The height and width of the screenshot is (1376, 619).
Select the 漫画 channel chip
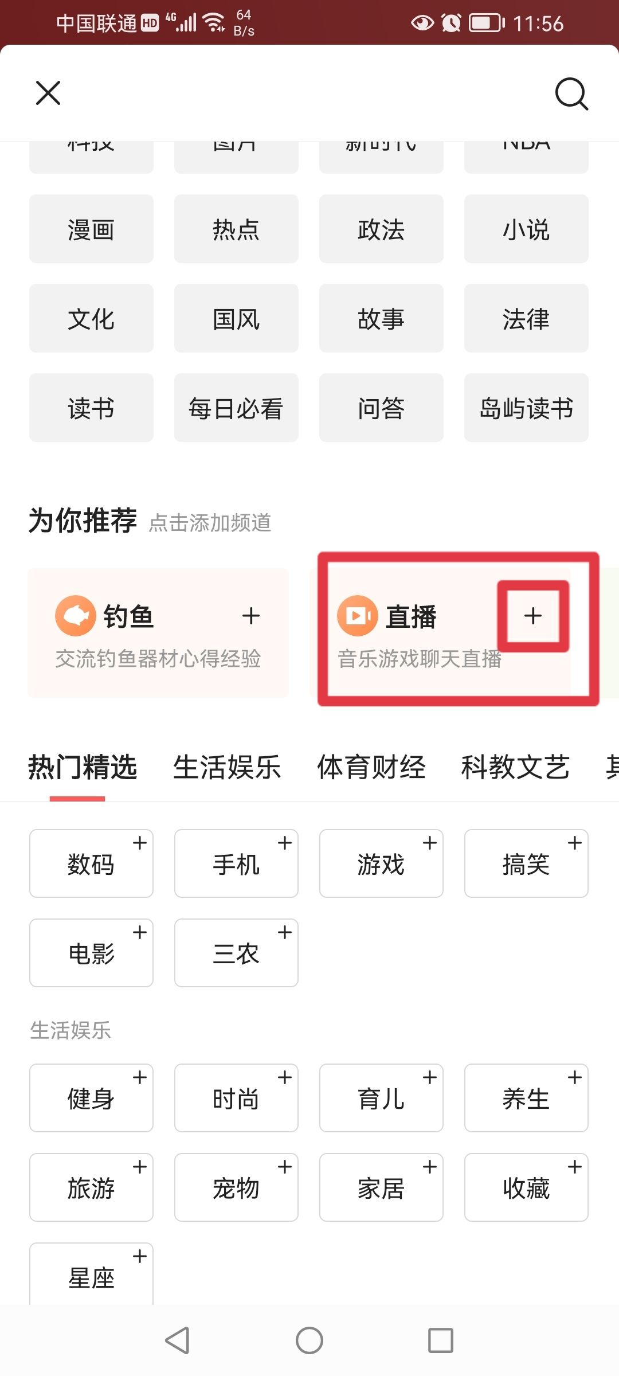coord(91,229)
